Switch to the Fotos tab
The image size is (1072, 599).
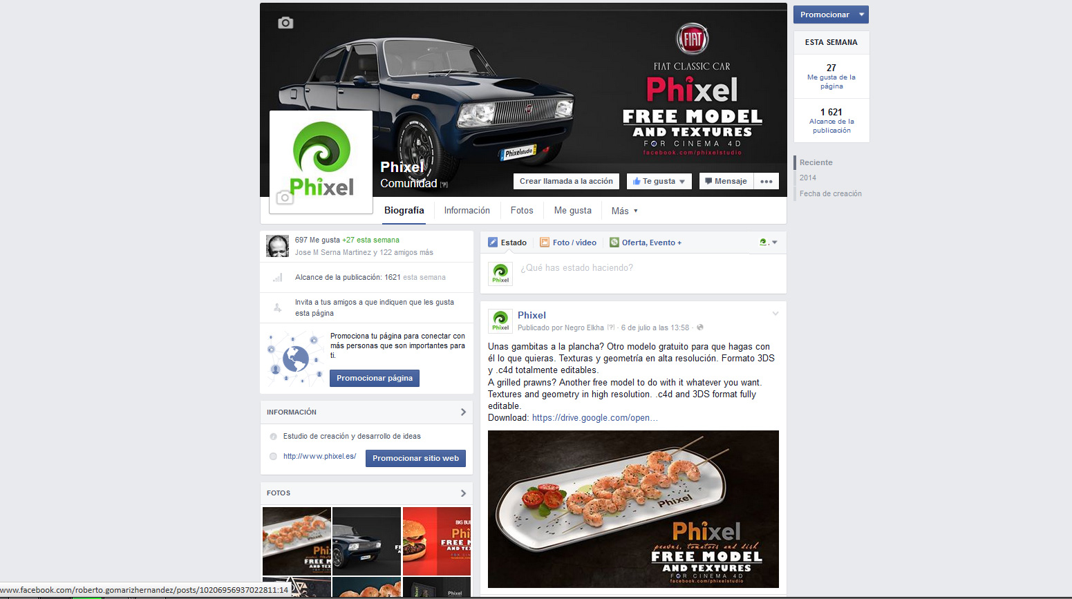[x=522, y=211]
